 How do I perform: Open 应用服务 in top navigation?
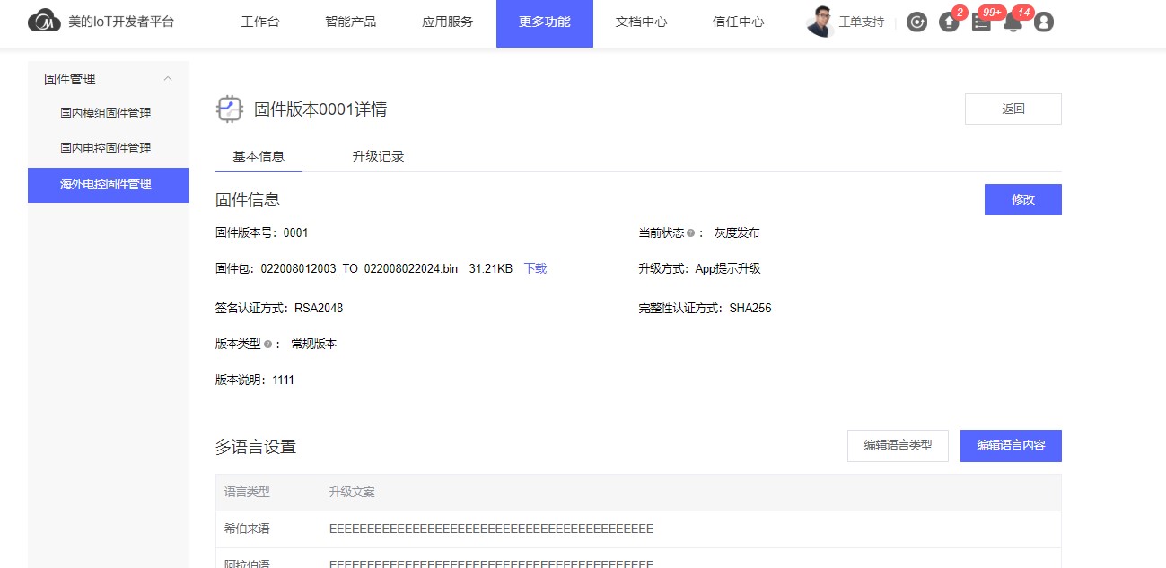coord(447,22)
